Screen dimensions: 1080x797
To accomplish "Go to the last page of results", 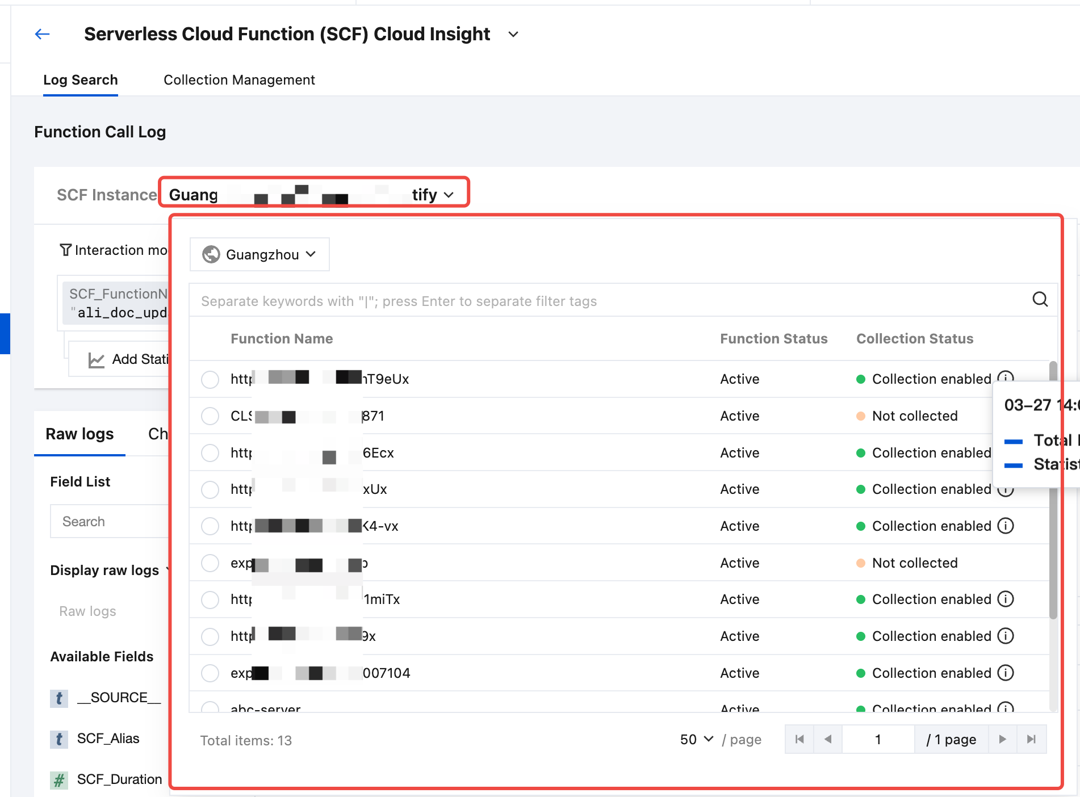I will [1031, 739].
